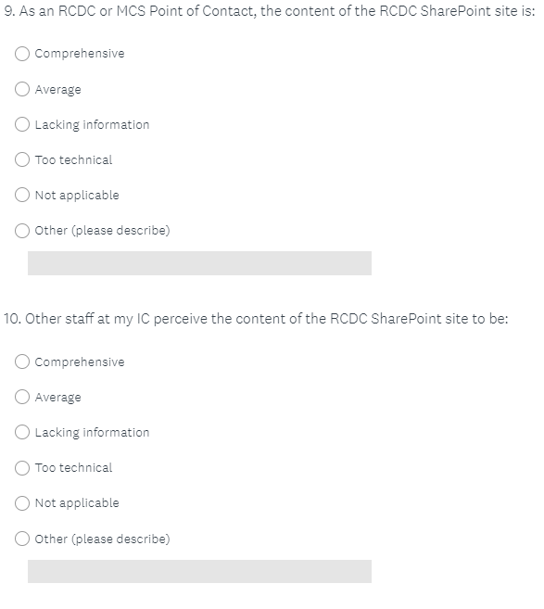The image size is (544, 609).
Task: Select Too technical for question 10
Action: pos(22,467)
